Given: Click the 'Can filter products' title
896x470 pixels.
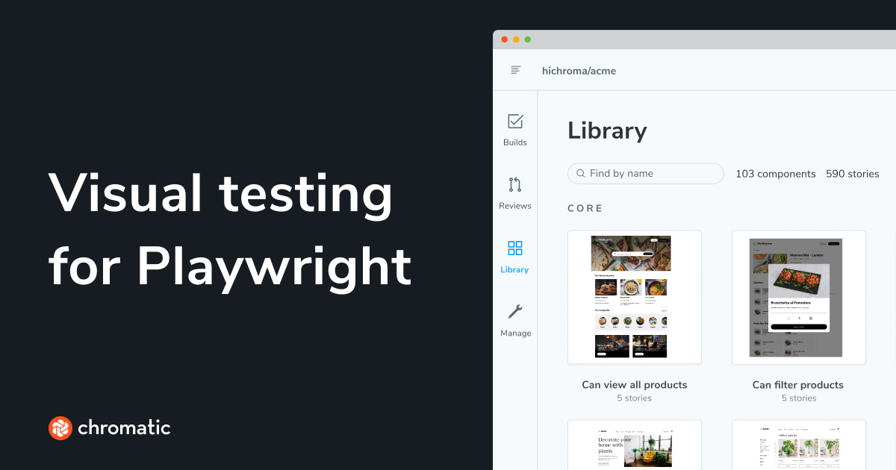Looking at the screenshot, I should pos(798,385).
